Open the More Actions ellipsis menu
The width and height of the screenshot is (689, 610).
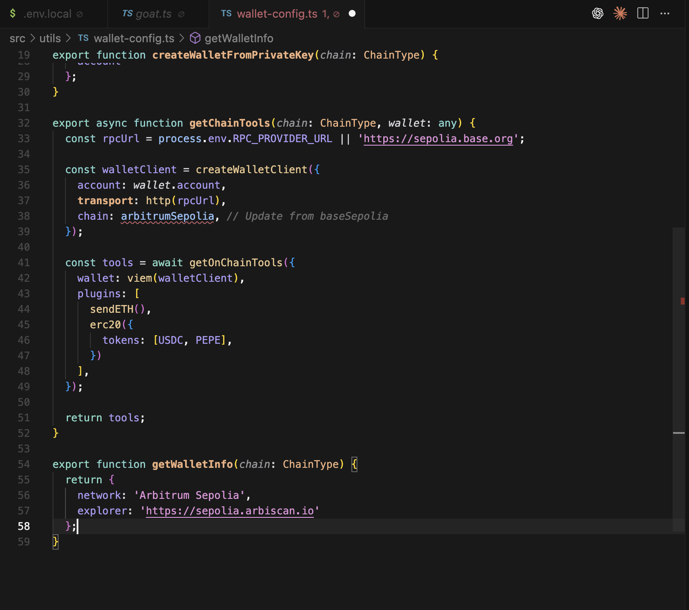pos(666,13)
